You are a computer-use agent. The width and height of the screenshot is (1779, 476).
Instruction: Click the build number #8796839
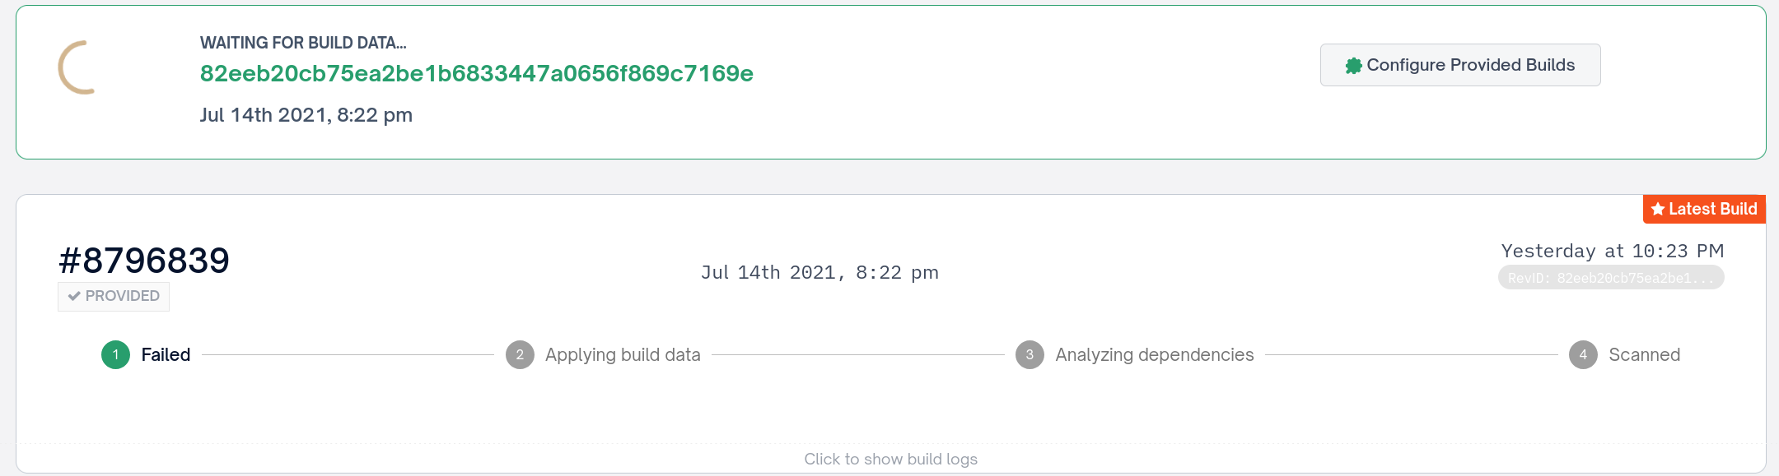click(144, 259)
